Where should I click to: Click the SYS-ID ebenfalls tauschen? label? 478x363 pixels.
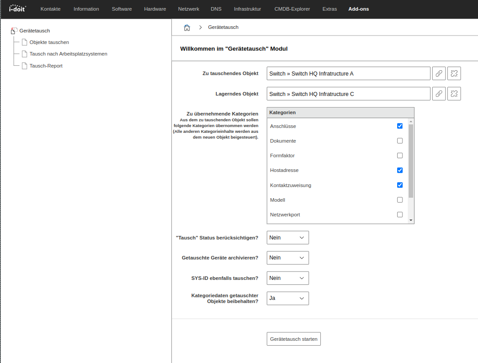[225, 278]
